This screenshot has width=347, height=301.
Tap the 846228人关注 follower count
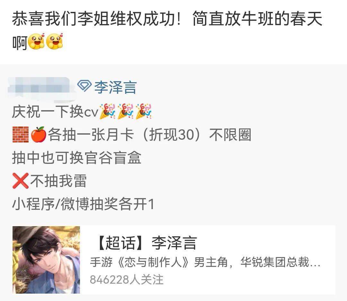(127, 280)
